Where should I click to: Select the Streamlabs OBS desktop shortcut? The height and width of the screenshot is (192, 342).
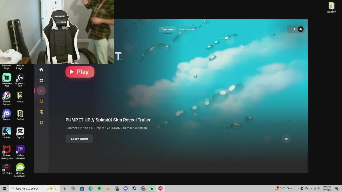click(x=7, y=80)
